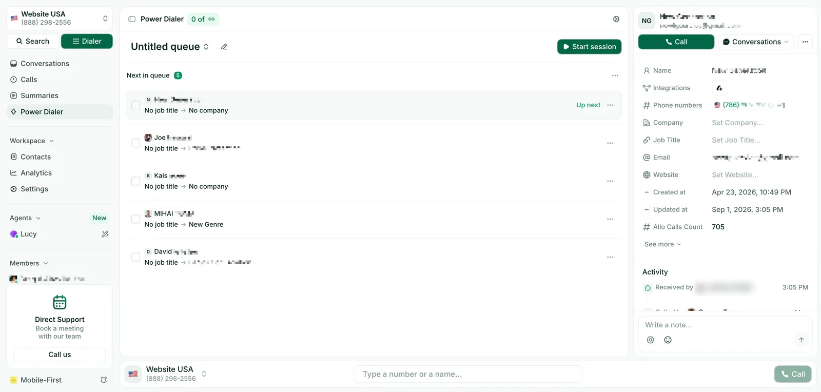Open options for the David row
The width and height of the screenshot is (821, 392).
click(x=610, y=257)
